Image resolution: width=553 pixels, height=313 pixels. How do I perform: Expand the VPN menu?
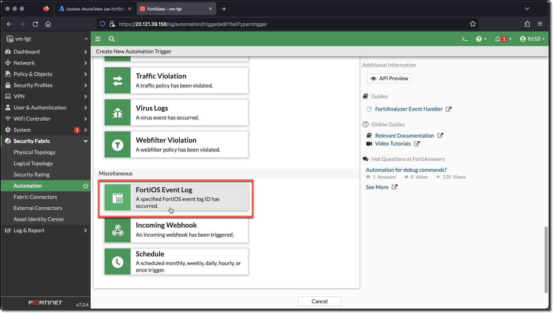[46, 97]
